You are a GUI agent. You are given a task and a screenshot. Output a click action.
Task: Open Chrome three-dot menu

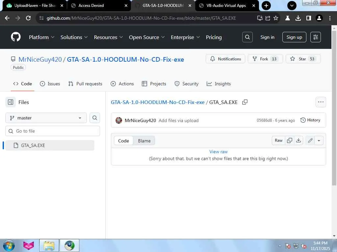point(330,18)
